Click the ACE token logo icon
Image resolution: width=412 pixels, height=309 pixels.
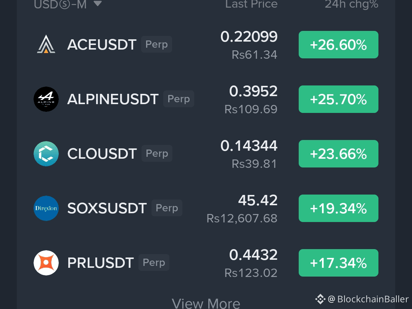click(46, 44)
